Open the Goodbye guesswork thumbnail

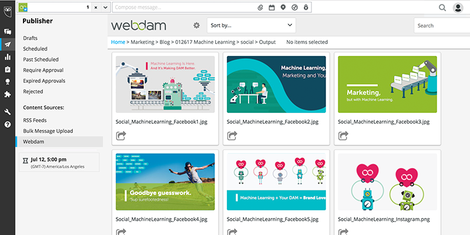click(x=165, y=182)
